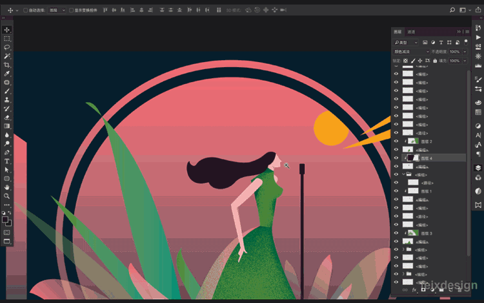Collapse panel with double-arrow icon

click(x=459, y=32)
